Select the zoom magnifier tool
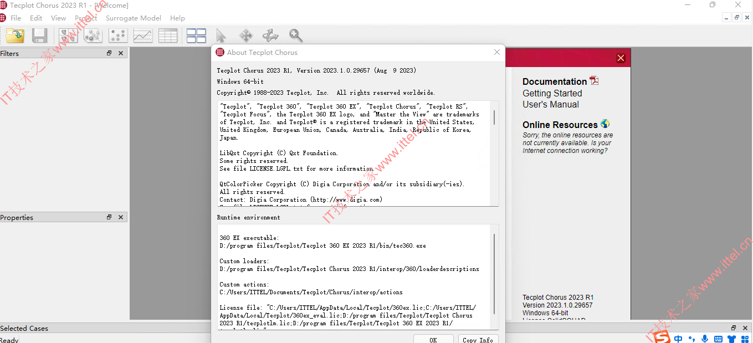The width and height of the screenshot is (753, 343). coord(296,35)
